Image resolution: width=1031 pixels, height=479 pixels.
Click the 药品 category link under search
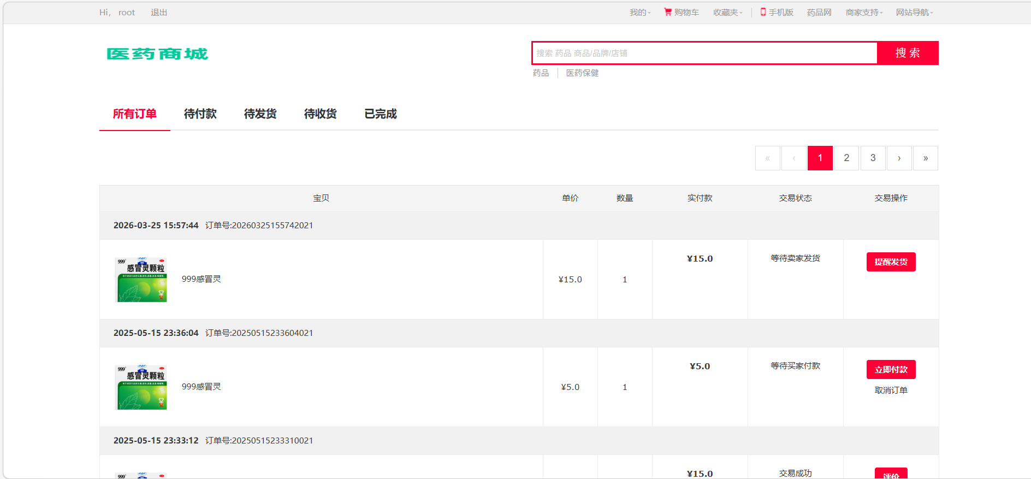541,73
